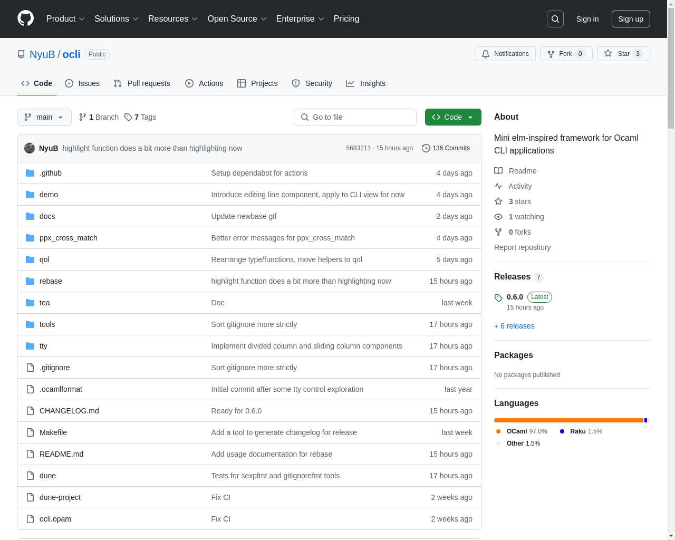Click the NyuB avatar image
Screen dimensions: 675x540
tap(30, 148)
